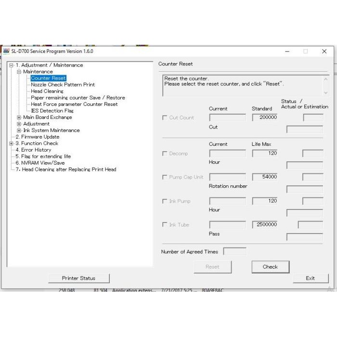Click Pump Cap Unit Life Max 54000
The height and width of the screenshot is (337, 337).
(265, 177)
